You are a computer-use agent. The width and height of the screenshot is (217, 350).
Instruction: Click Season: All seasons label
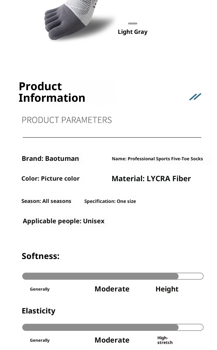pyautogui.click(x=46, y=201)
